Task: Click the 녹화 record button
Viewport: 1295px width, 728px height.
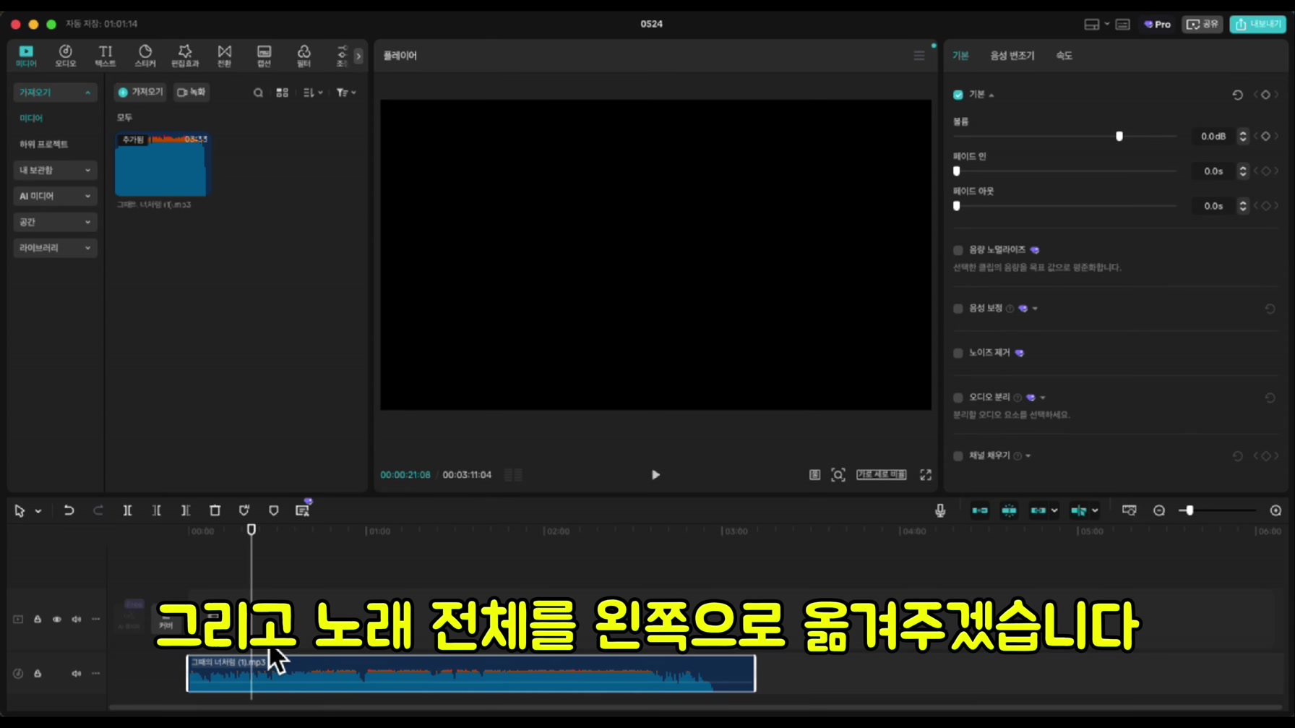Action: 192,92
